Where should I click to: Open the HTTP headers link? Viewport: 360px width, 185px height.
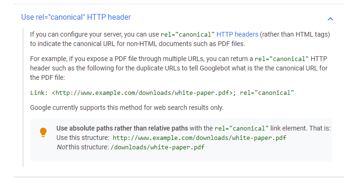click(237, 34)
